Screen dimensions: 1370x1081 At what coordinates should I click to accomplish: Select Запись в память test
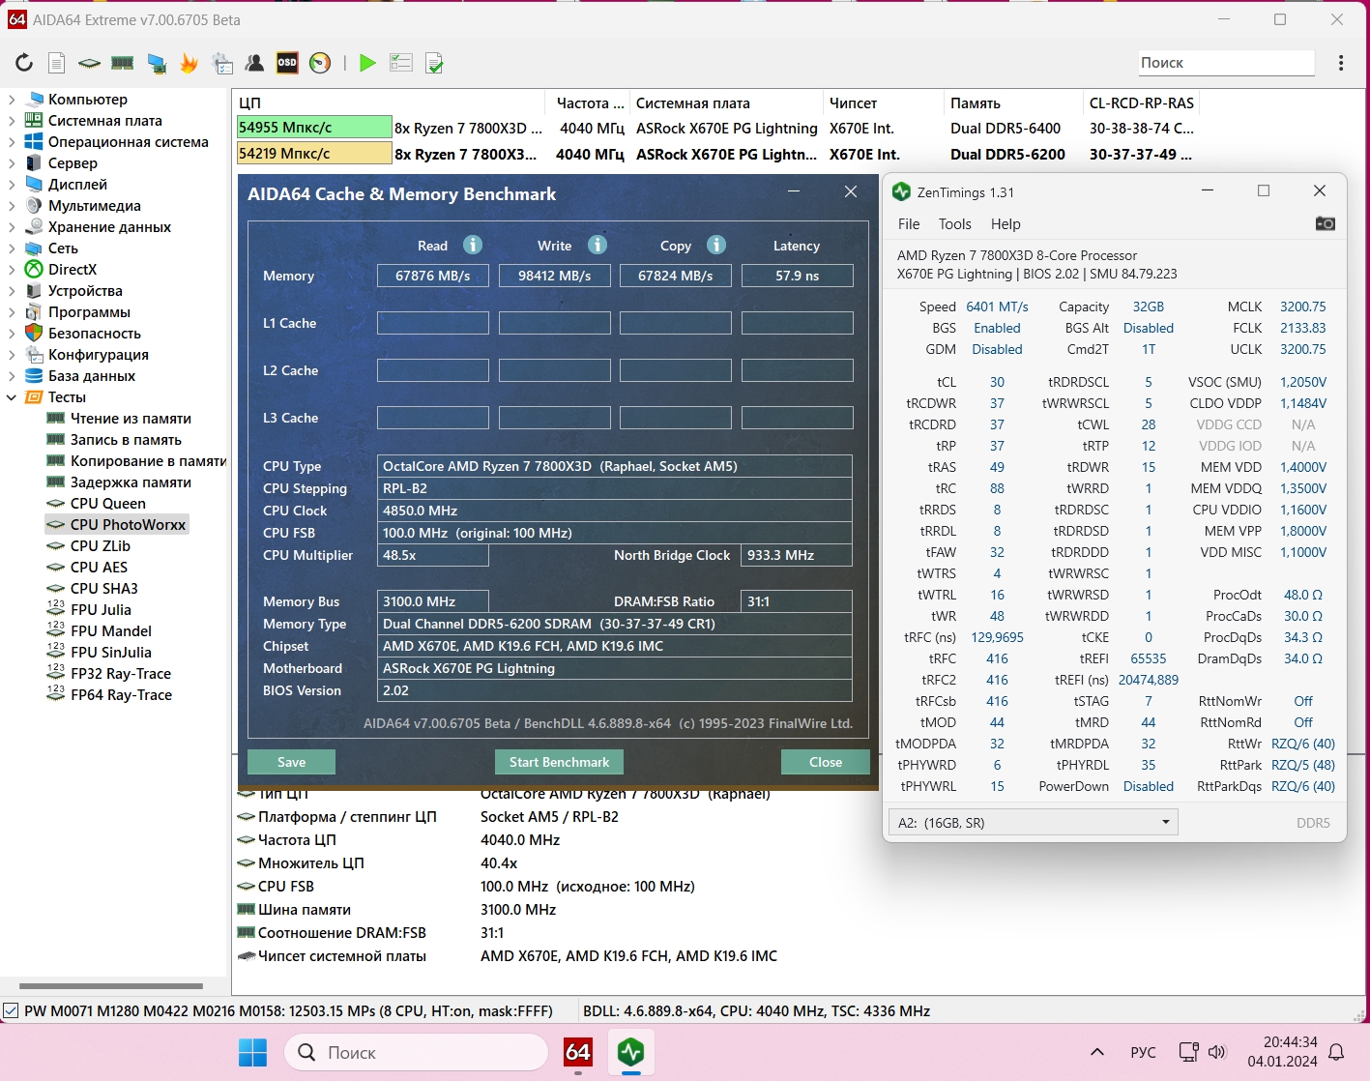click(126, 440)
